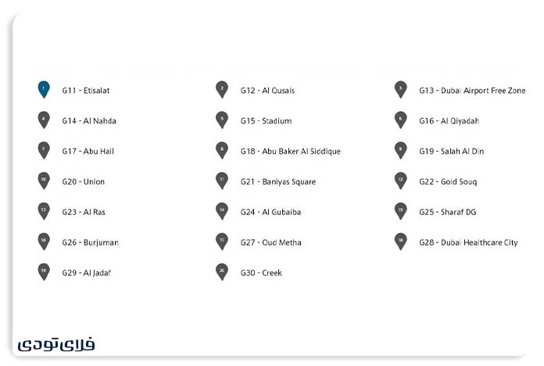The height and width of the screenshot is (366, 544).
Task: Click pin marker 19 for Al Jadaf
Action: (x=44, y=271)
